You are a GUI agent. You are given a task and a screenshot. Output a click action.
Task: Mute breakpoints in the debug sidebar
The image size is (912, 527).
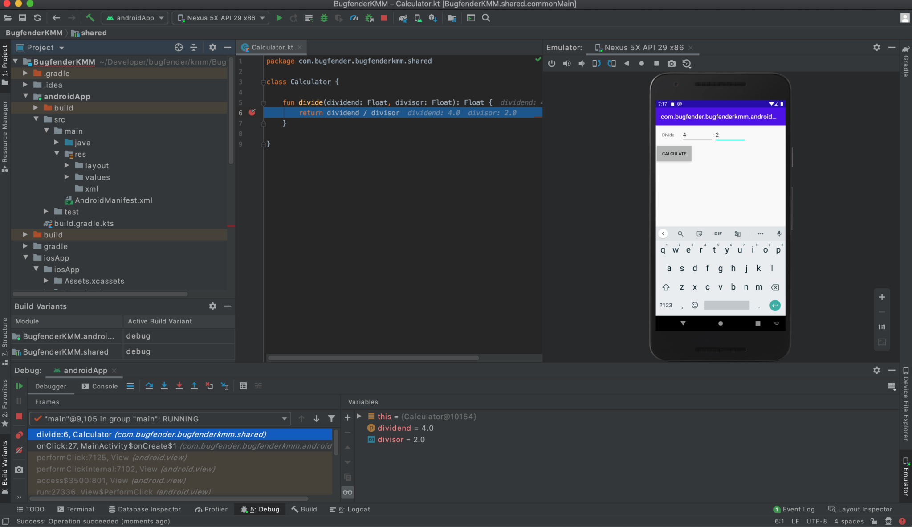(x=19, y=450)
